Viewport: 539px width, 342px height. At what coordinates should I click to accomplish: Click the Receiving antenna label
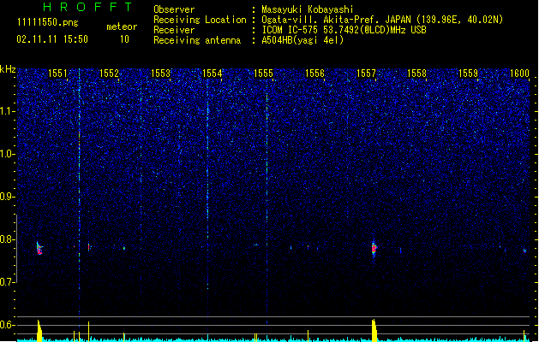(x=197, y=40)
